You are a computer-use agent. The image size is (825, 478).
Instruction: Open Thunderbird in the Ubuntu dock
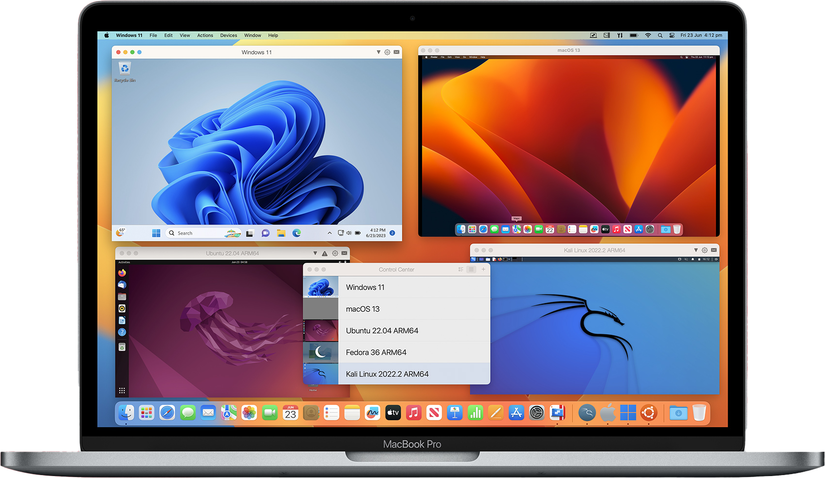[122, 285]
